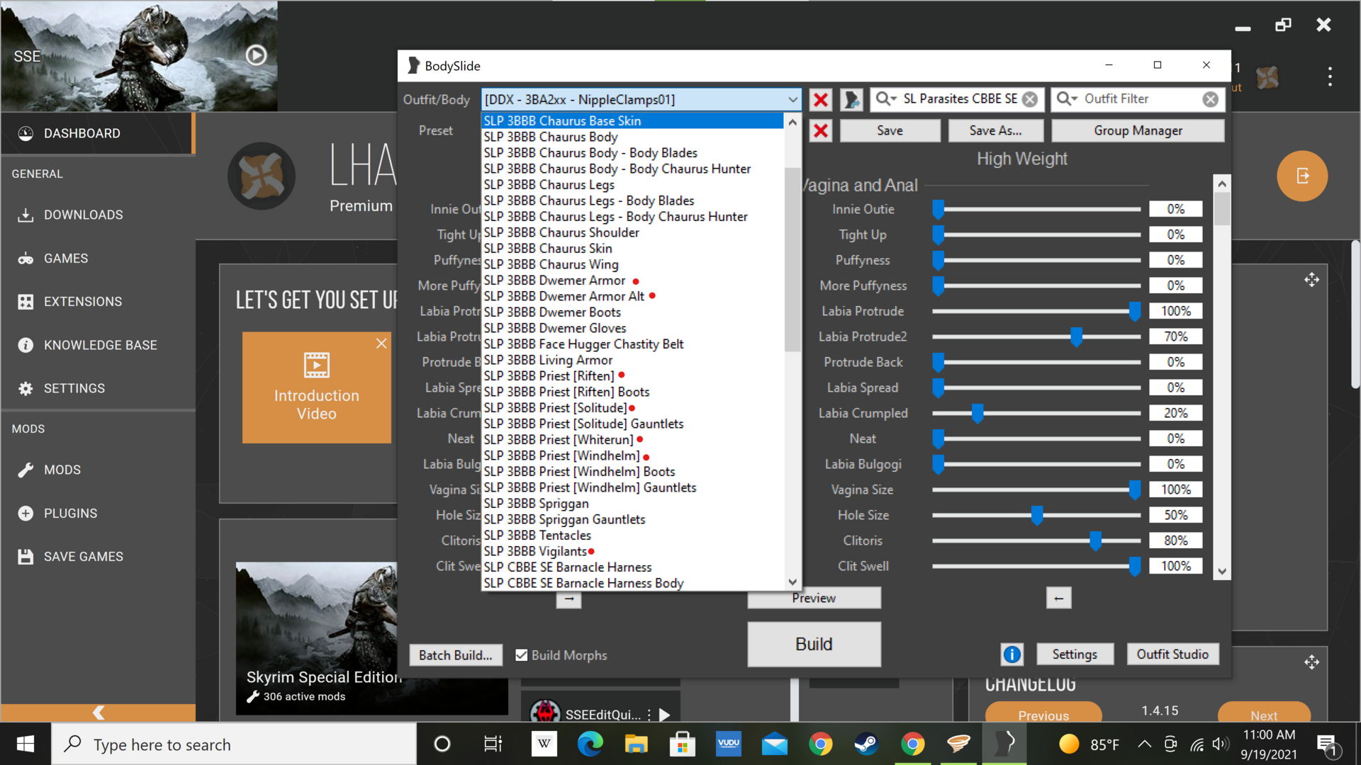Adjust the Clitoris high weight slider
The width and height of the screenshot is (1361, 765).
[1095, 541]
